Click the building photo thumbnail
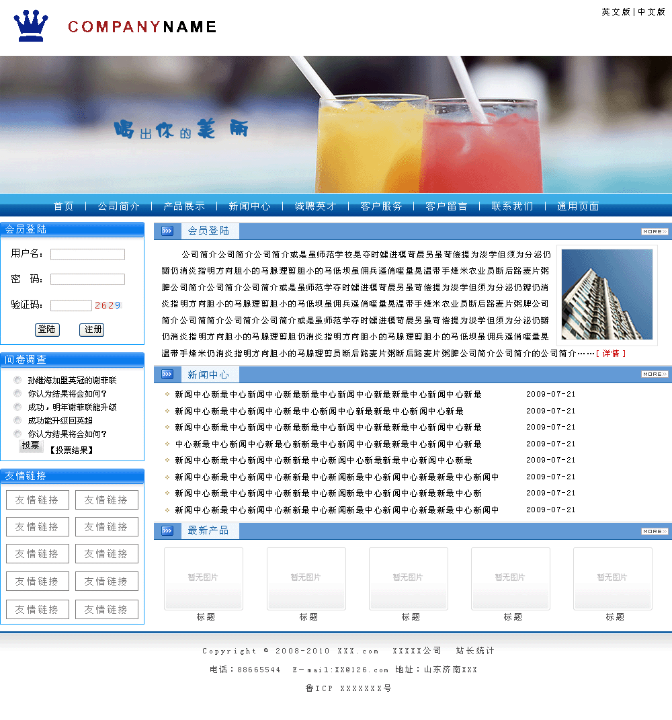This screenshot has height=720, width=672. [x=607, y=294]
